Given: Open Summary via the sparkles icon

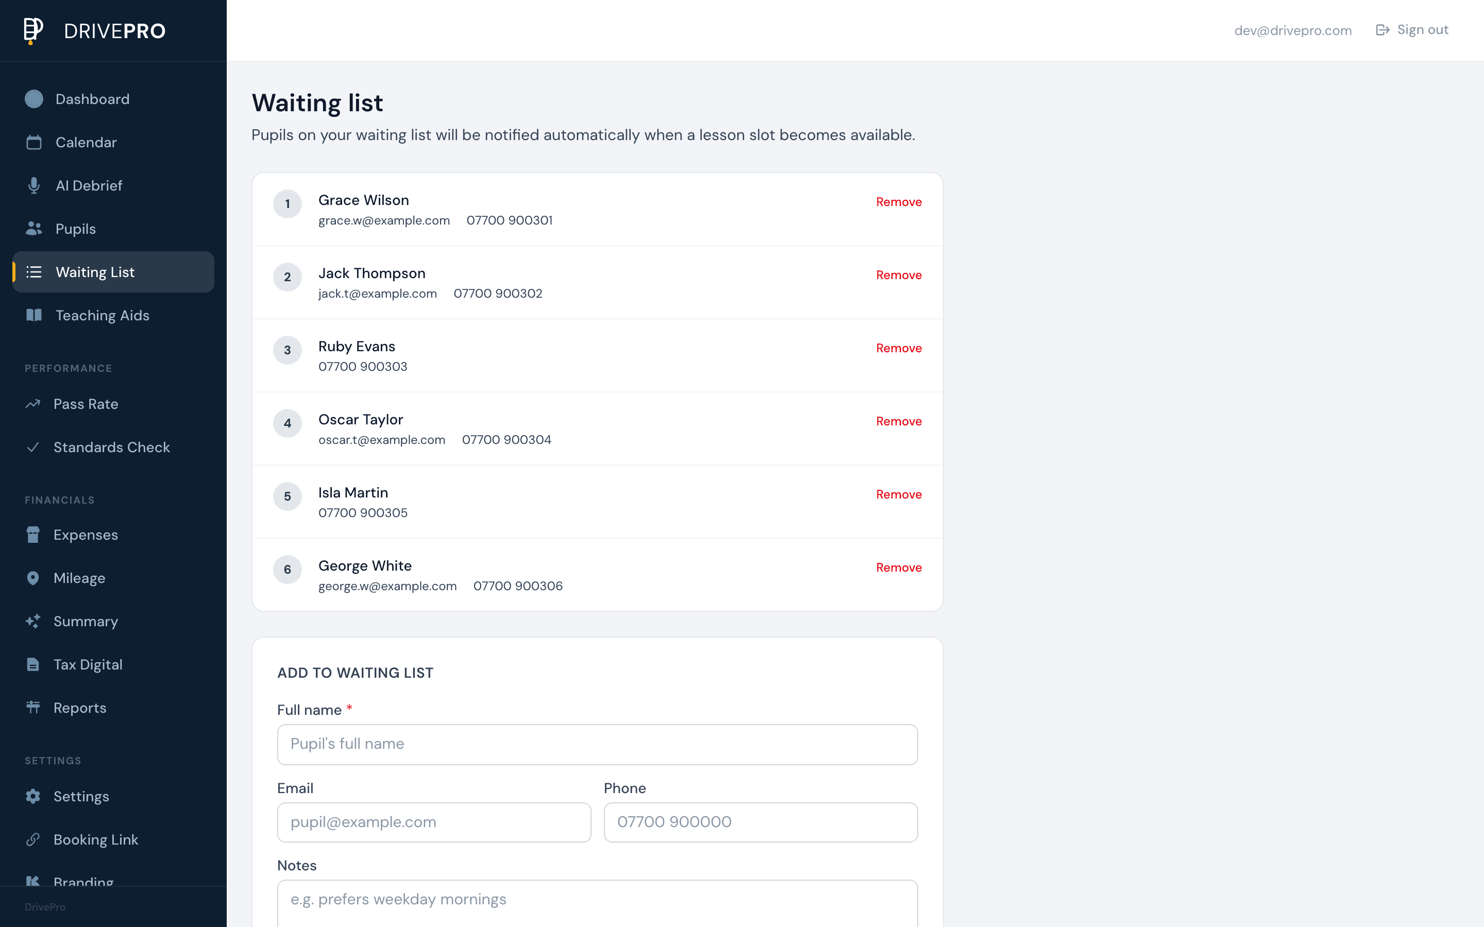Looking at the screenshot, I should point(33,621).
